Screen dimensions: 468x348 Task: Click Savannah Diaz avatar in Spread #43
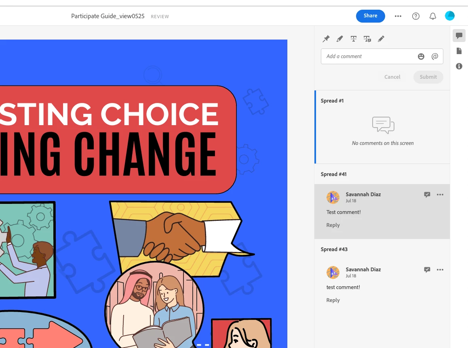point(333,273)
